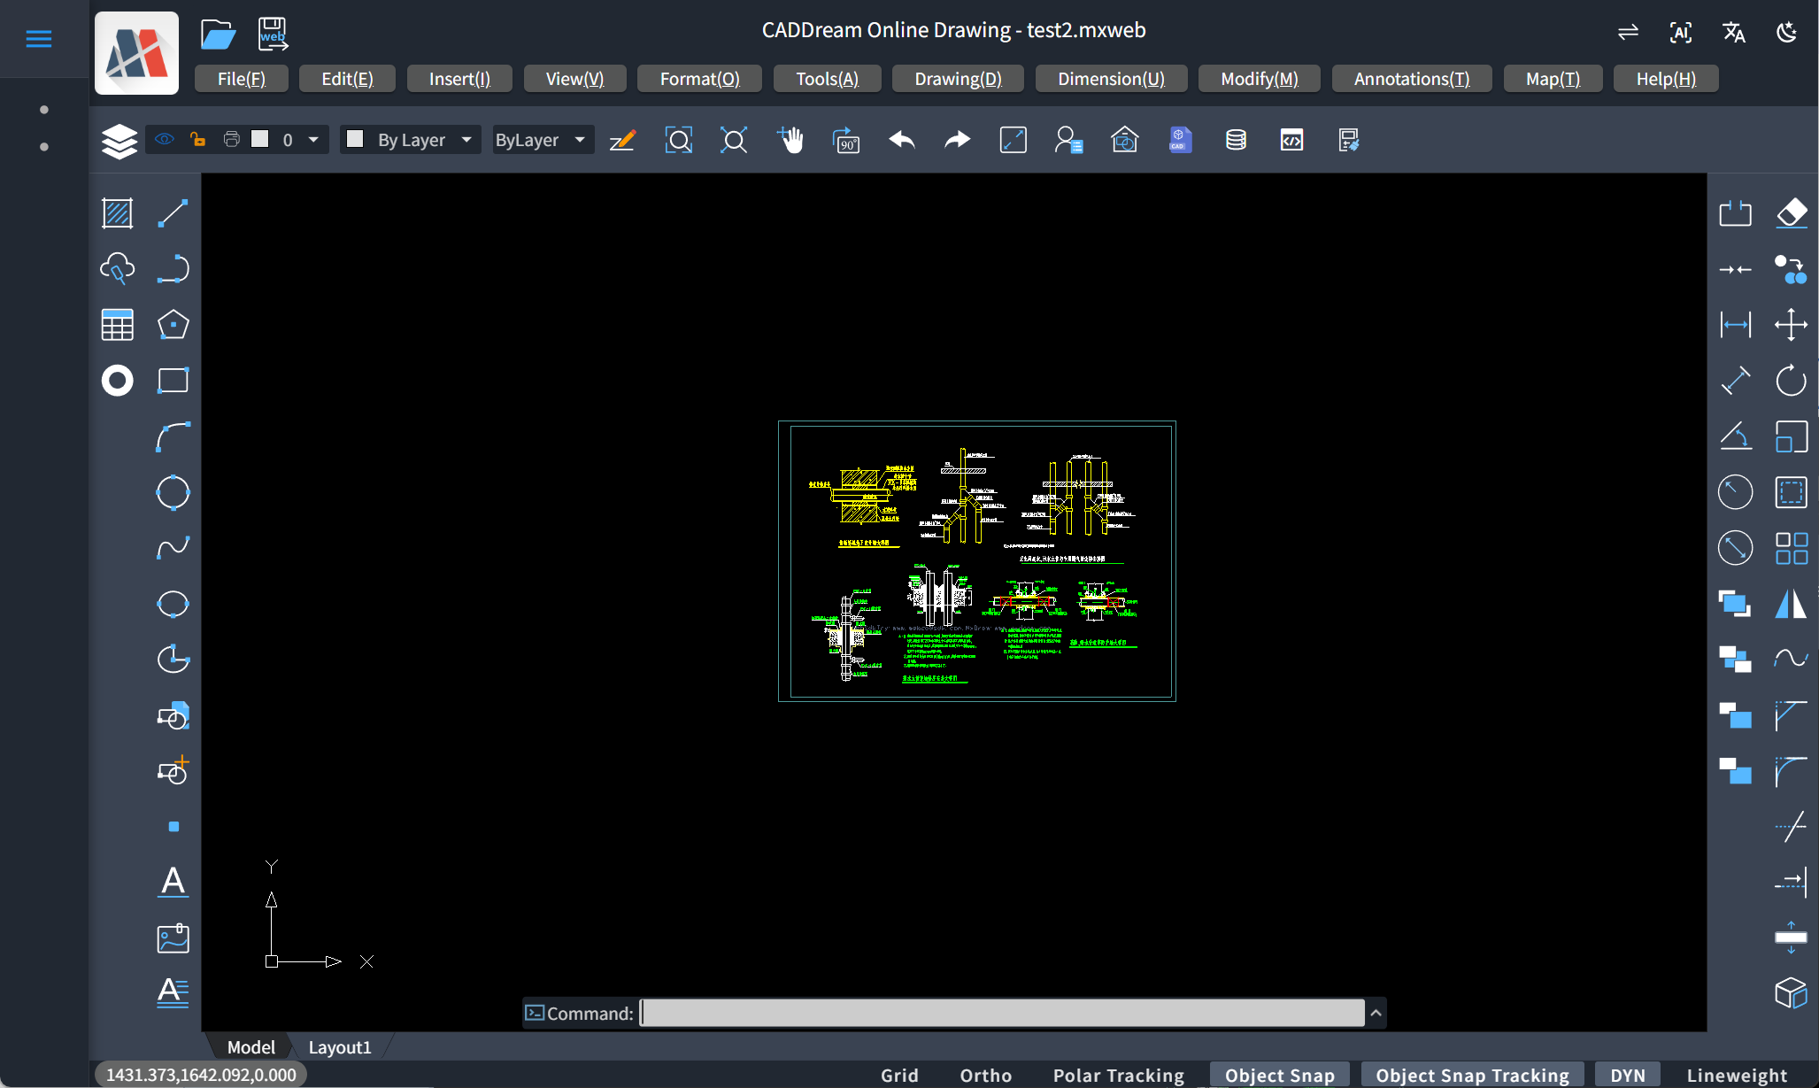This screenshot has width=1819, height=1088.
Task: Click the Eraser tool icon
Action: coord(1792,213)
